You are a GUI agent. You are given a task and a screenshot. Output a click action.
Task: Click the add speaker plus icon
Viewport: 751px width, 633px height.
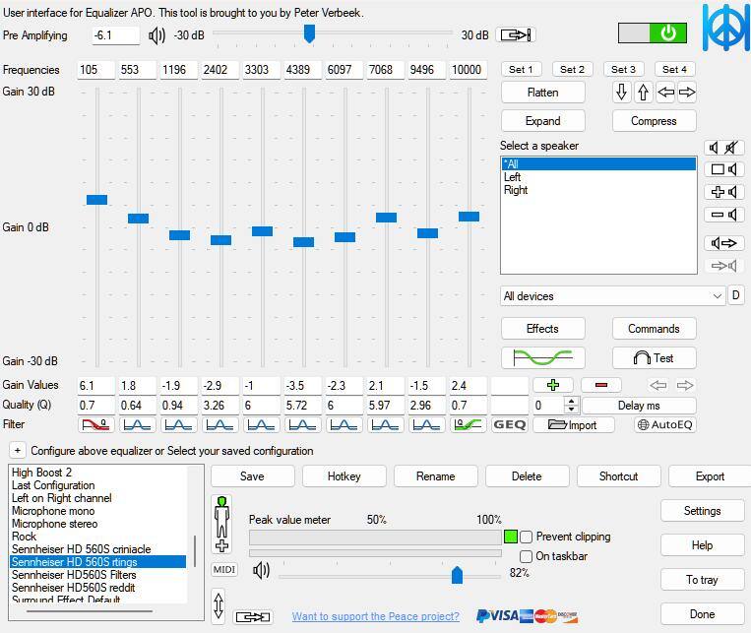coord(723,192)
